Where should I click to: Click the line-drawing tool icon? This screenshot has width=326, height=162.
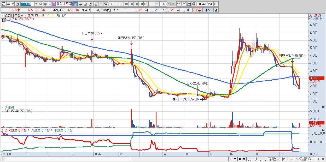click(184, 4)
